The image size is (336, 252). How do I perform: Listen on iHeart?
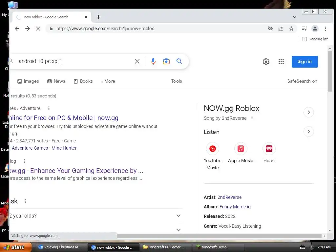tap(269, 153)
